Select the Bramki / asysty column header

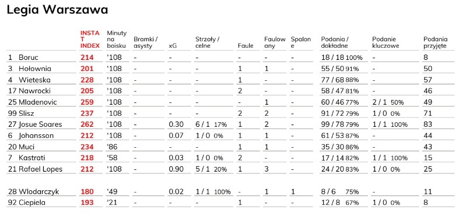coord(146,42)
